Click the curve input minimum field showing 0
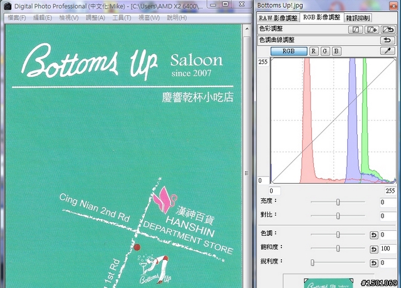Viewport: 401px width, 288px height. pyautogui.click(x=274, y=191)
